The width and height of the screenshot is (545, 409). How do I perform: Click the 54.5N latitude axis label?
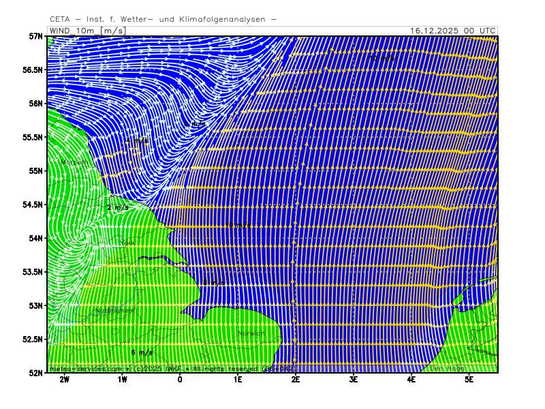tap(33, 204)
